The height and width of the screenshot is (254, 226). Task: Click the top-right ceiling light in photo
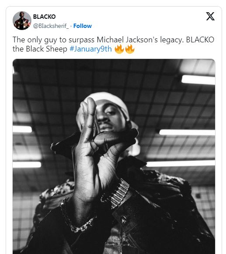tap(198, 80)
